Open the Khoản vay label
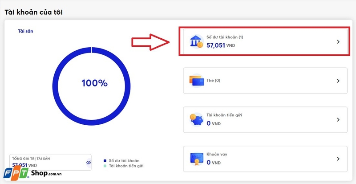The width and height of the screenshot is (356, 184). tap(217, 154)
